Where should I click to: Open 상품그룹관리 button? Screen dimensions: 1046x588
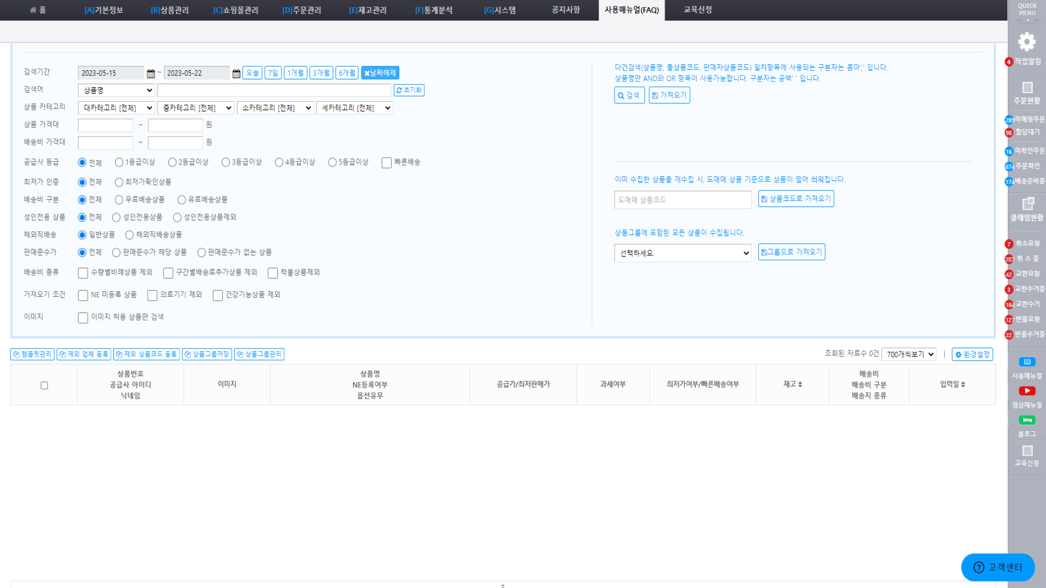click(x=259, y=354)
